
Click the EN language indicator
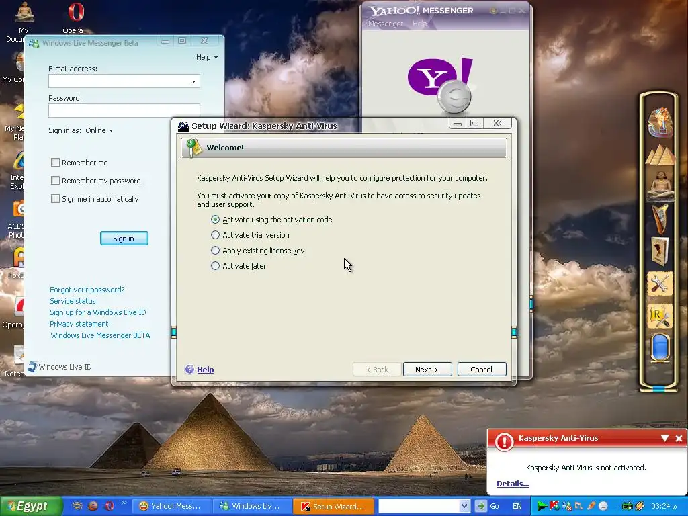tap(517, 506)
